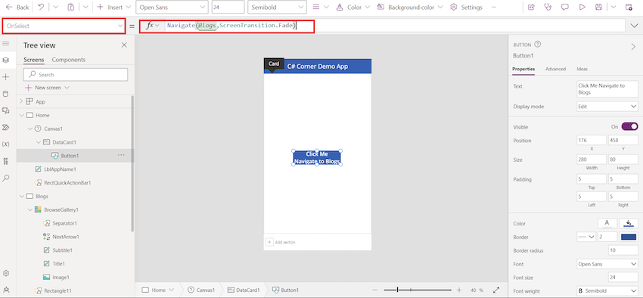
Task: Open the Insert menu
Action: point(114,8)
